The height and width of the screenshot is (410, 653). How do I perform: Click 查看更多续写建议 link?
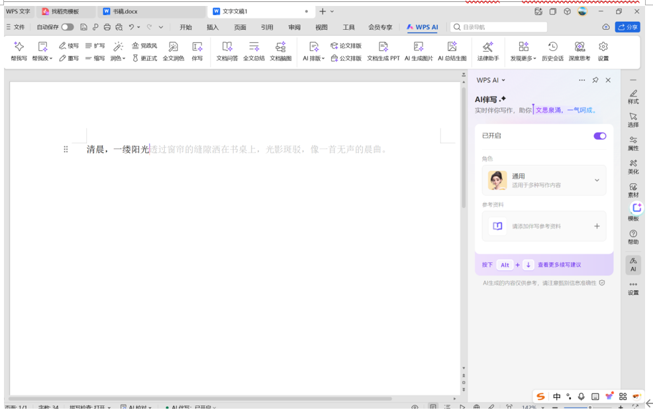pos(560,264)
